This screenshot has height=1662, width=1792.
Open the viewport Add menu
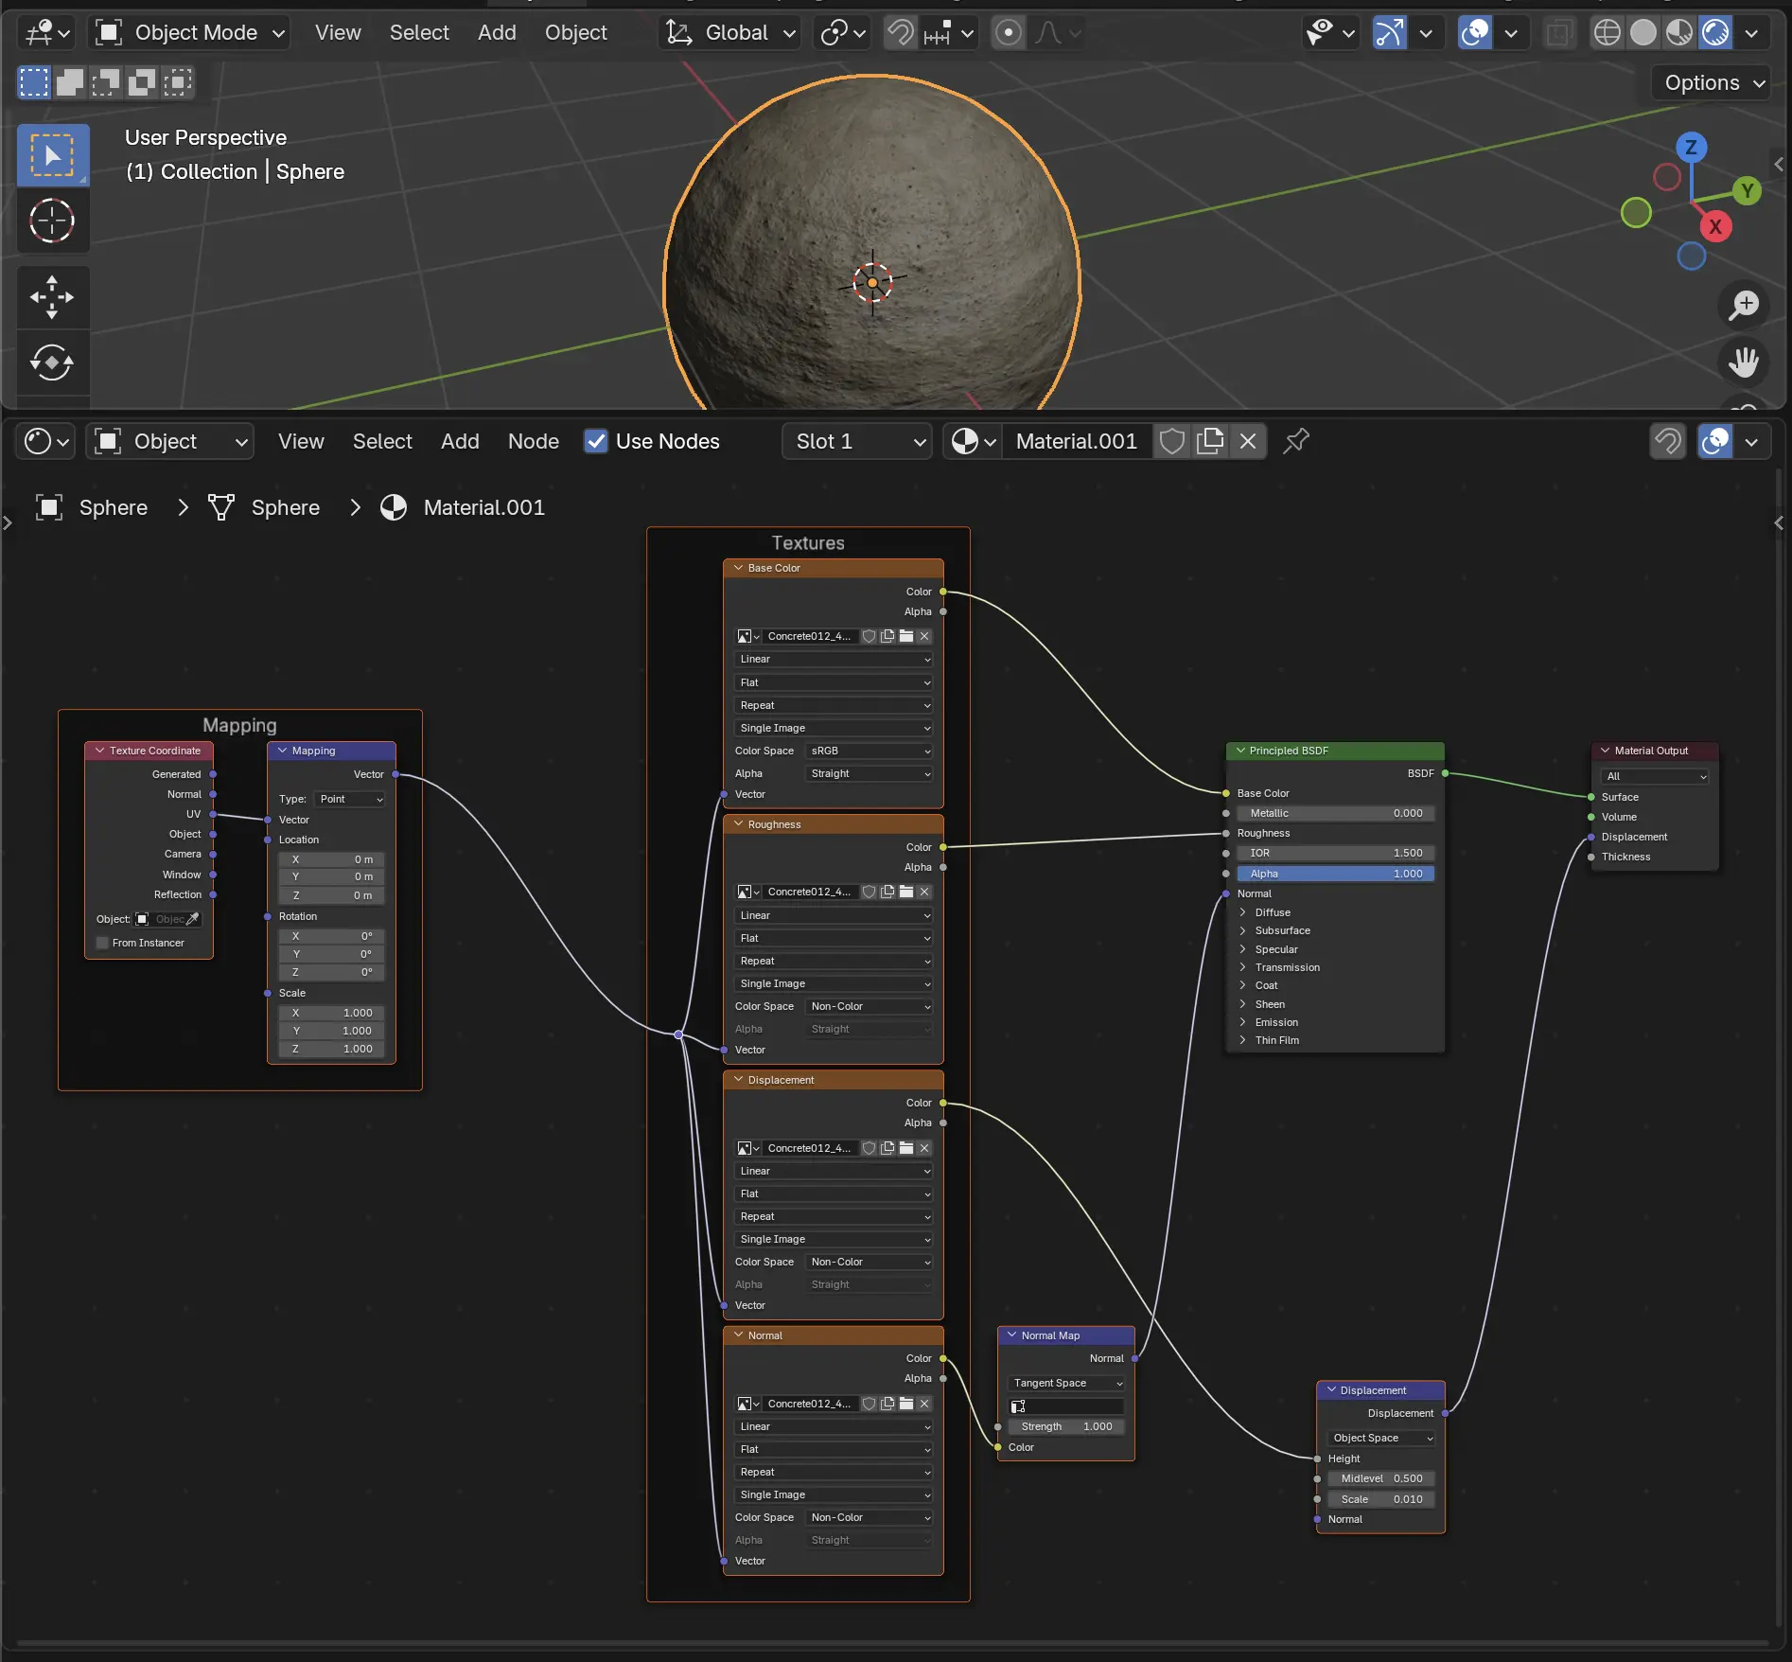497,33
